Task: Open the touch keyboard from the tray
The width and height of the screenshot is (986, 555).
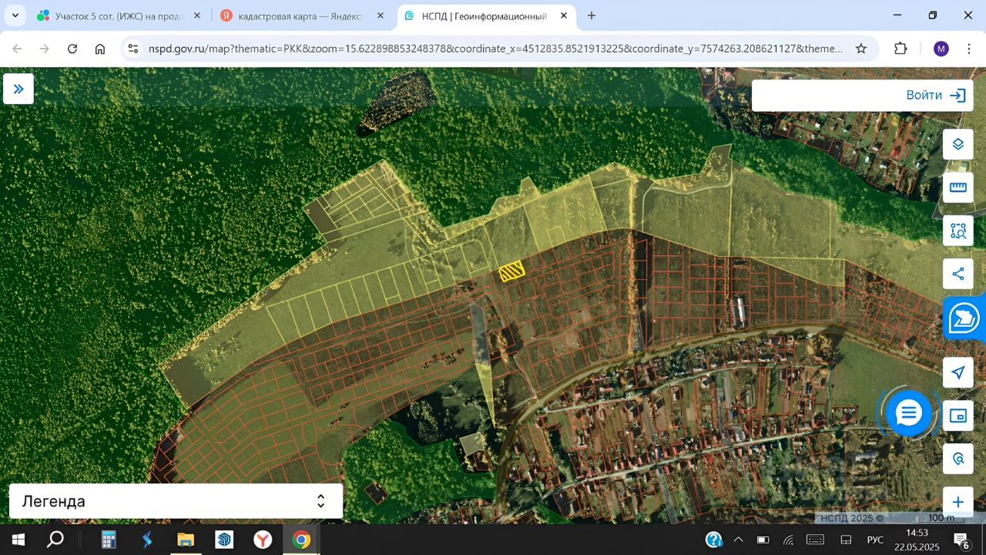Action: click(x=815, y=540)
